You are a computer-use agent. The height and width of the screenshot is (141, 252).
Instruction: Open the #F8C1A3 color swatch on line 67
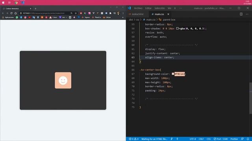point(173,74)
